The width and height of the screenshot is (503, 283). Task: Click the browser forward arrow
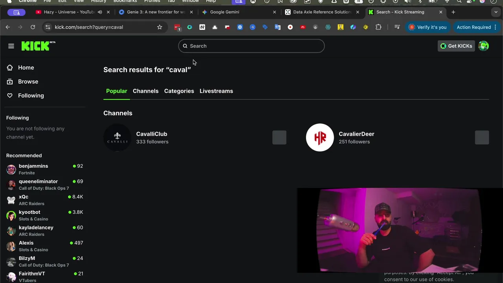(20, 27)
